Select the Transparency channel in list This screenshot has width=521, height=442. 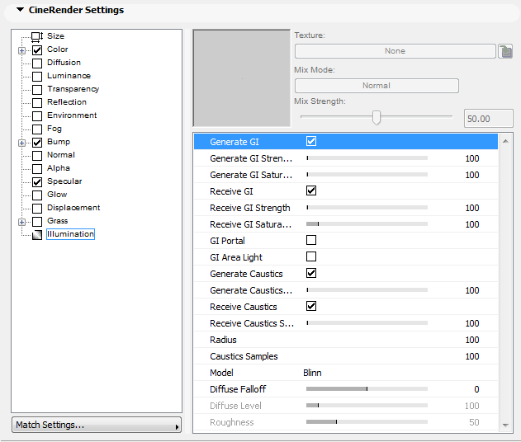(73, 89)
